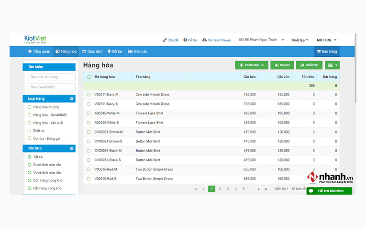Go to page 3
Screen dimensions: 366x228
click(228, 189)
